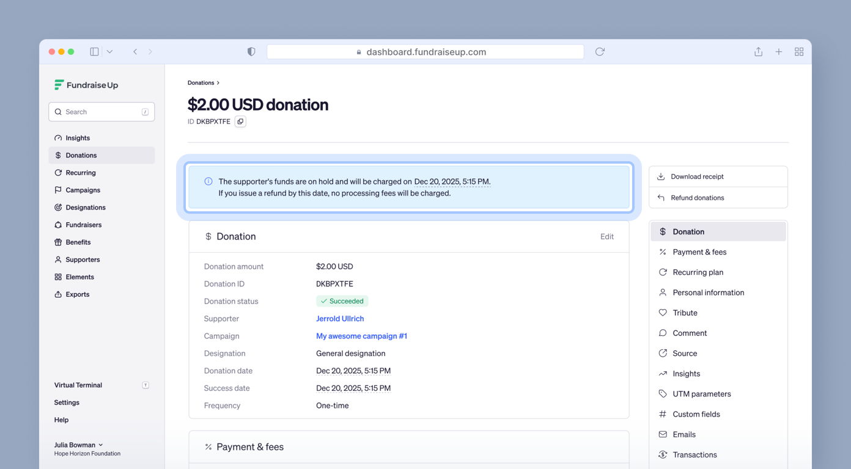Follow the supporter link Jerrold Ullrich

pyautogui.click(x=340, y=318)
